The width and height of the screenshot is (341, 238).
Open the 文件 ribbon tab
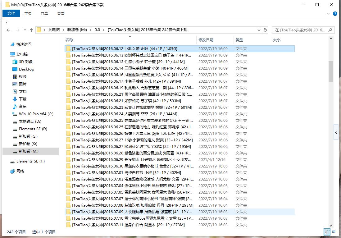(11, 13)
